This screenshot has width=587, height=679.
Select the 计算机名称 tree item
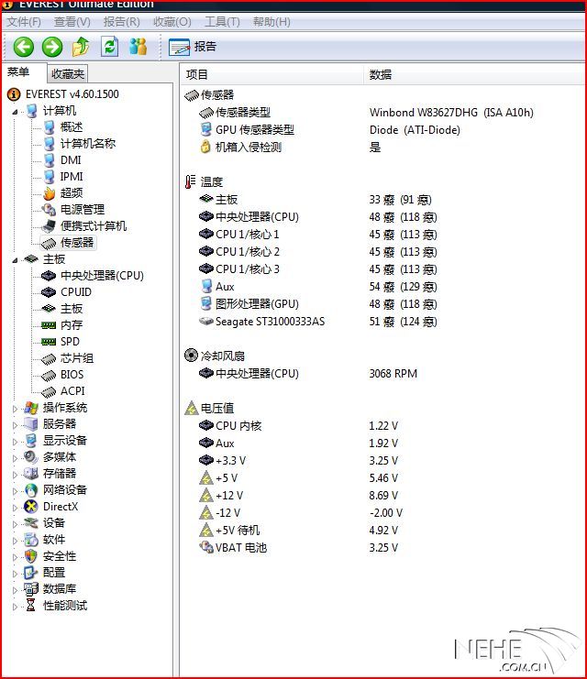tap(87, 143)
